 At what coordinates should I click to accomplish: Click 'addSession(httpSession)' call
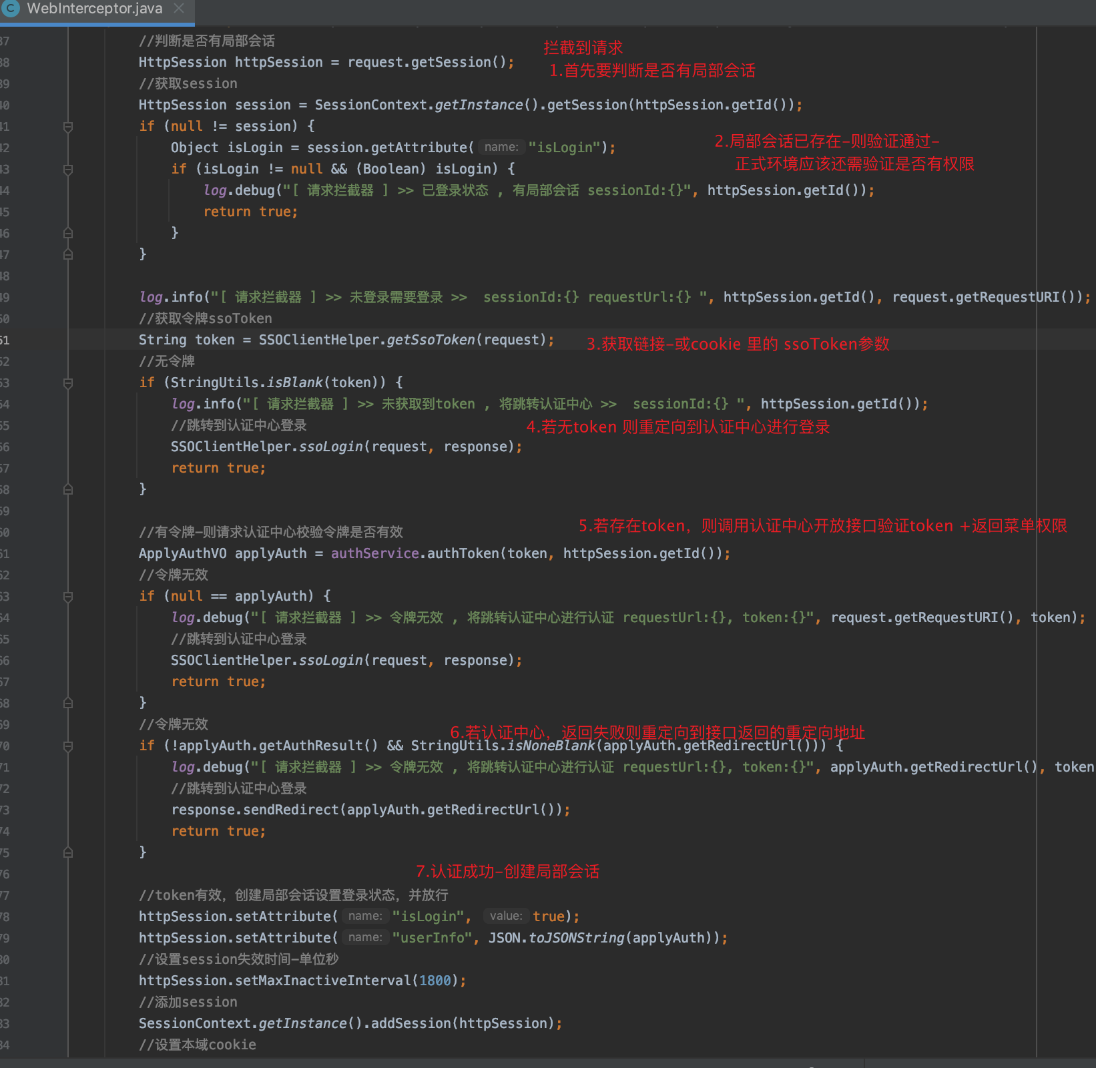tap(463, 1023)
